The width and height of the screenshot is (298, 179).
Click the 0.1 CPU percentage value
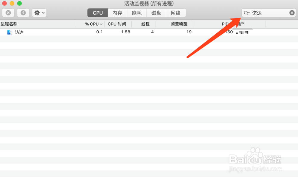pos(100,32)
